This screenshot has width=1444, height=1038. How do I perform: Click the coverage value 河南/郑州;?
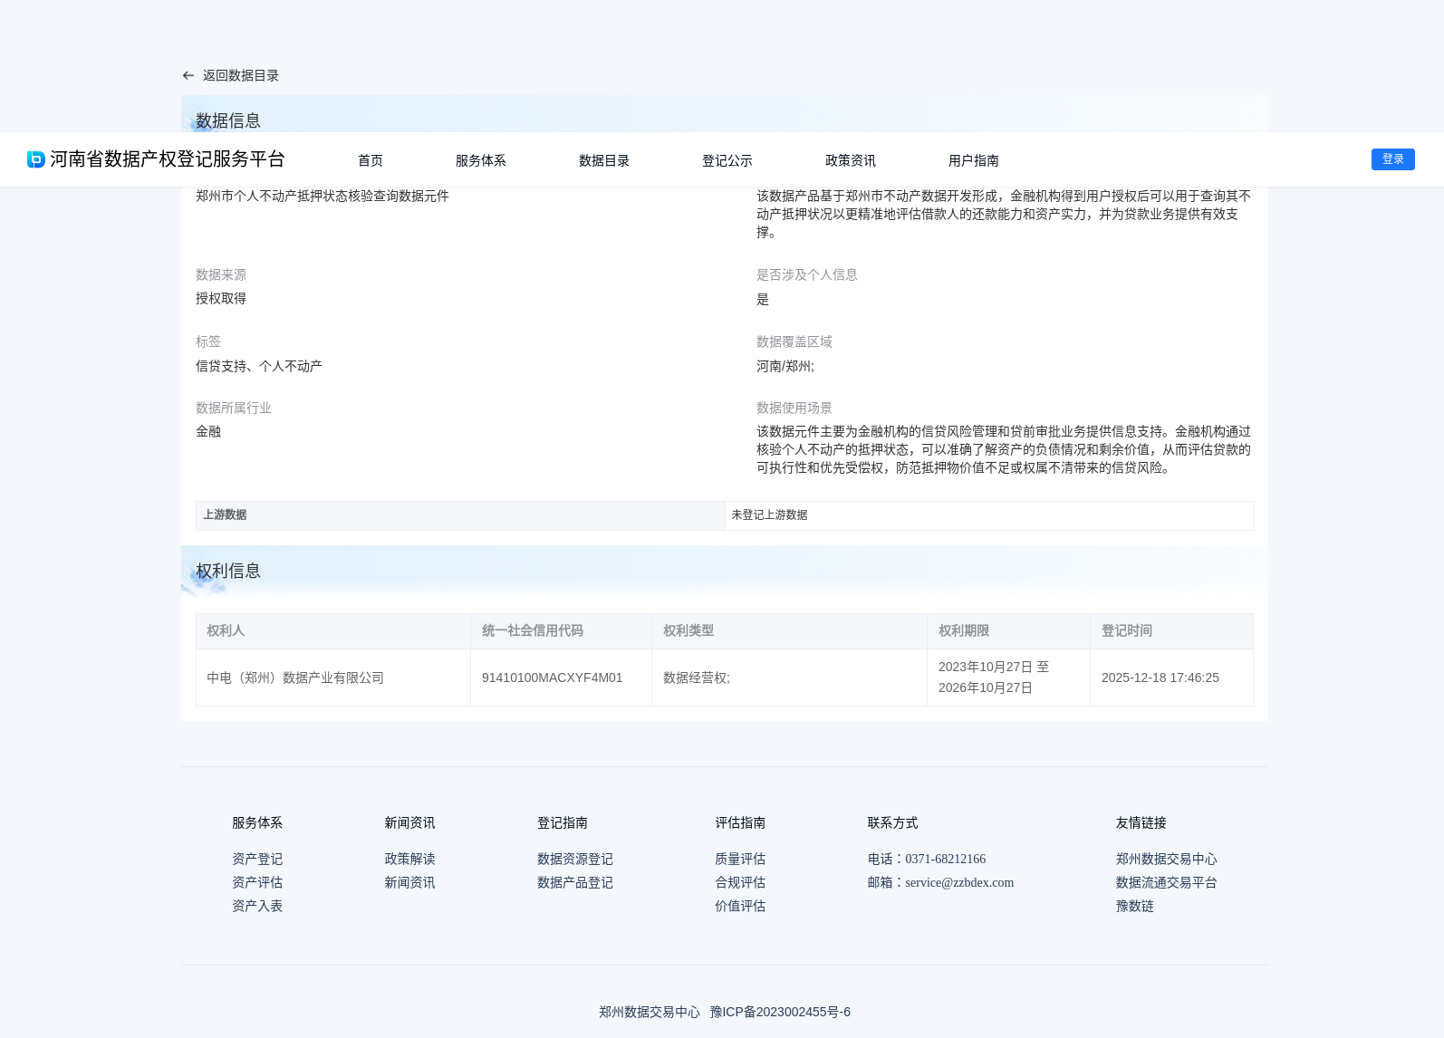785,366
